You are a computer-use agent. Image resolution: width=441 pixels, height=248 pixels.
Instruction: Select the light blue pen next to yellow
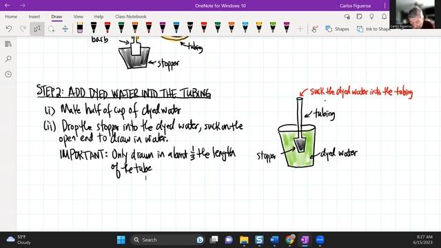pyautogui.click(x=245, y=28)
